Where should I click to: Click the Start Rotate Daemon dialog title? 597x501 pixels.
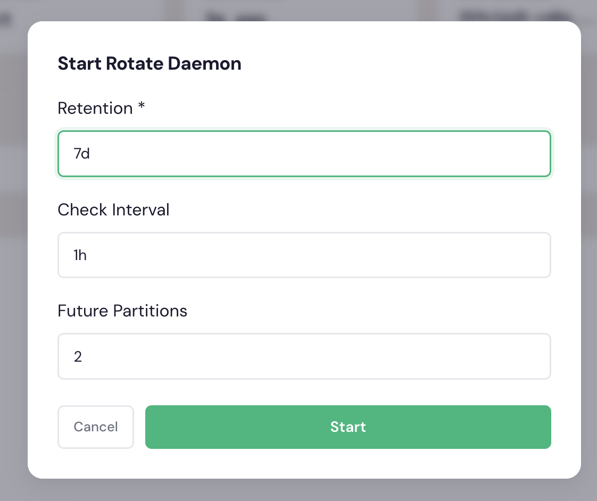coord(149,63)
